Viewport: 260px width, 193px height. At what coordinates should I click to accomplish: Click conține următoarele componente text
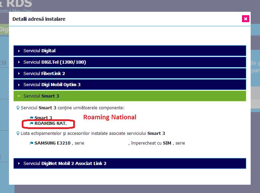(91, 108)
